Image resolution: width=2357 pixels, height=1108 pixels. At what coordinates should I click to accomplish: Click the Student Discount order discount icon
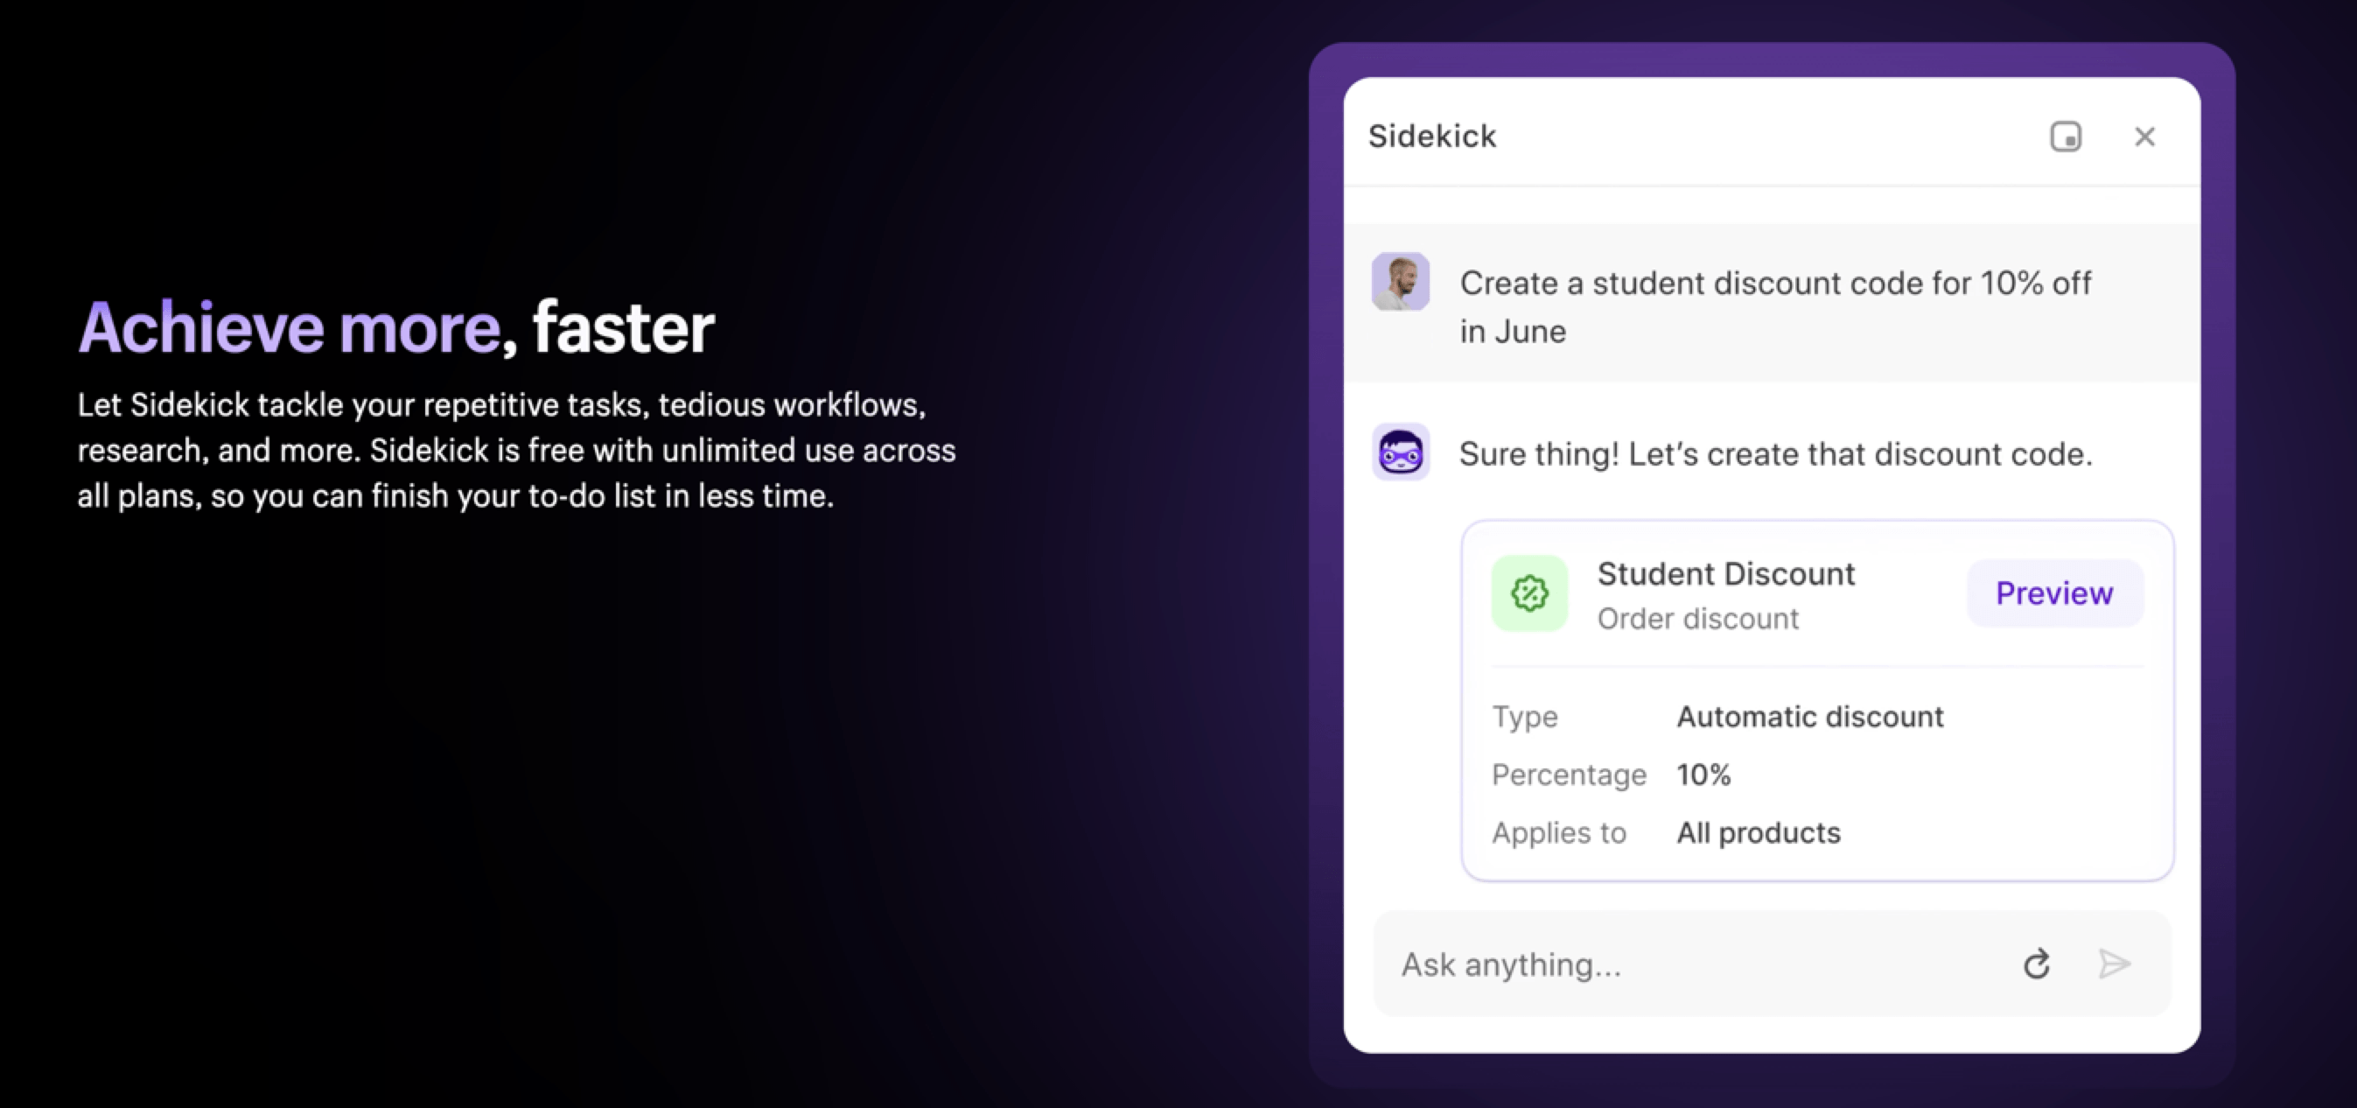(x=1530, y=593)
